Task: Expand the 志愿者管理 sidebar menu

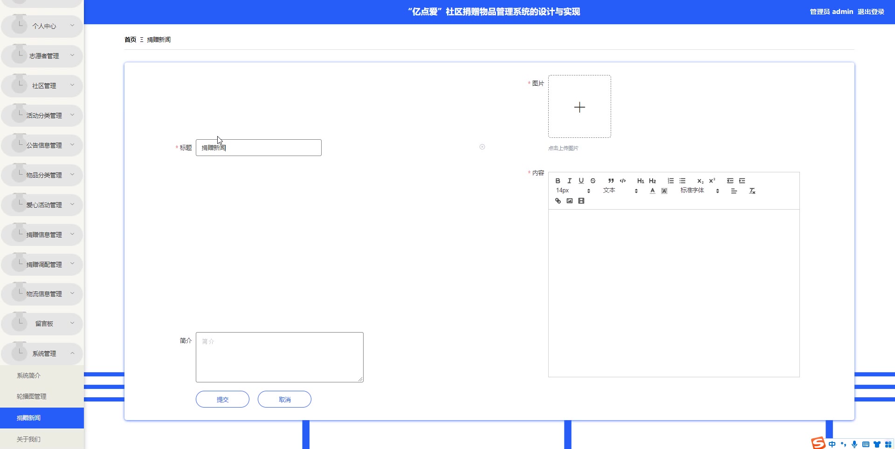Action: coord(42,56)
